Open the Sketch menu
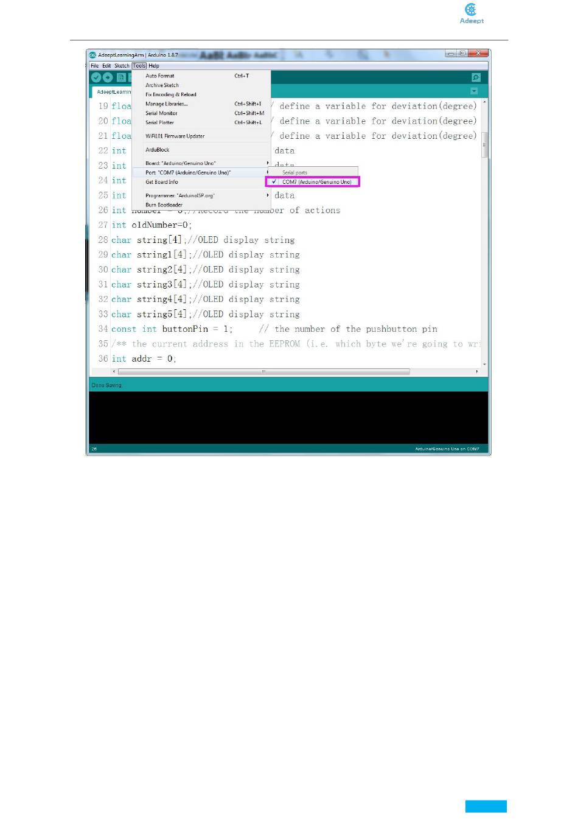 pos(122,66)
